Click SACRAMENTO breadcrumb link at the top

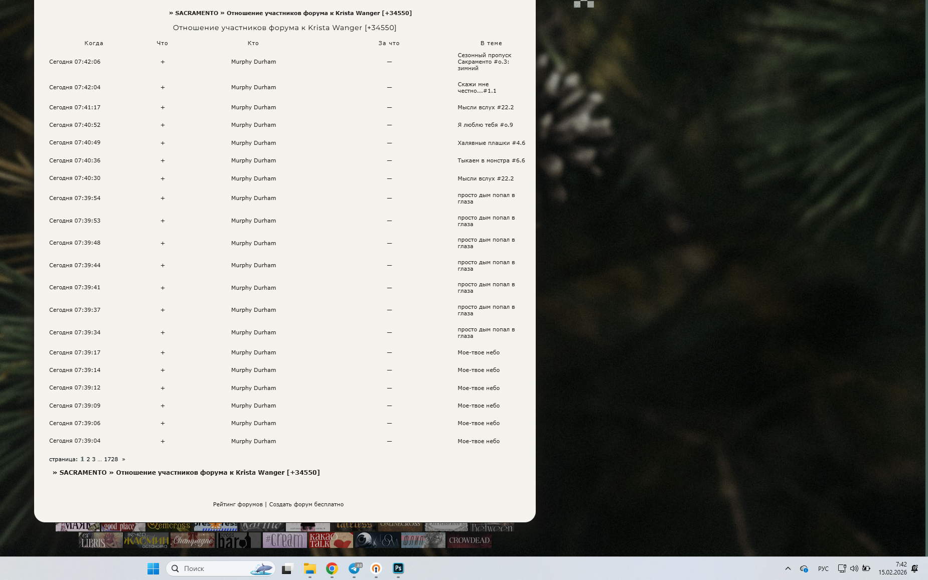tap(197, 13)
